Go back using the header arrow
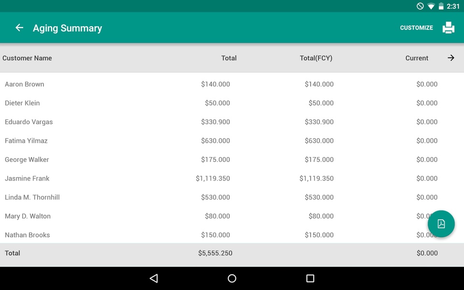Screen dimensions: 464x290 click(x=19, y=28)
